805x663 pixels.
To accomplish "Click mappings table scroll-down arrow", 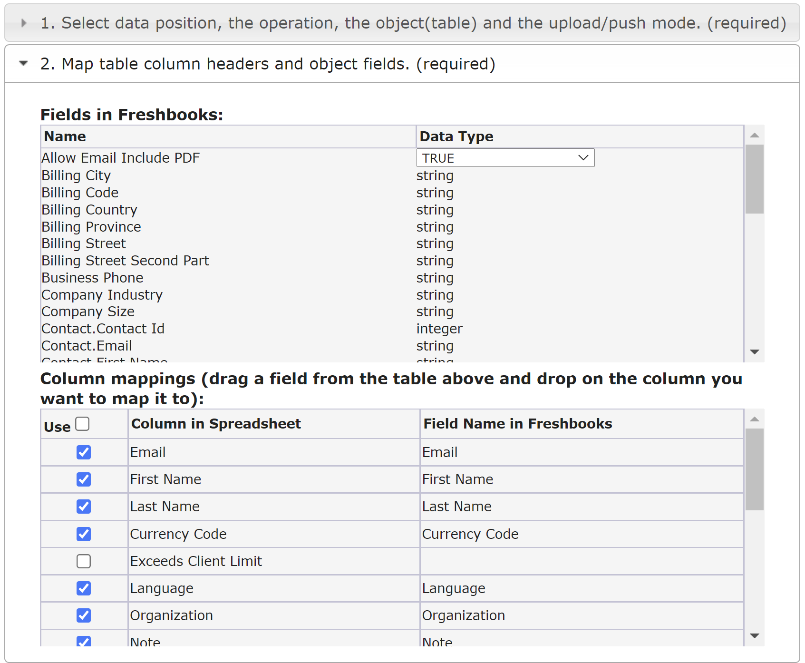I will (x=754, y=636).
